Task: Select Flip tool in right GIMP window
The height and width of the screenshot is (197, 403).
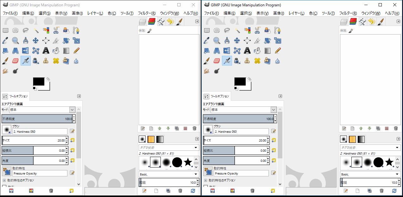Action: (x=227, y=51)
